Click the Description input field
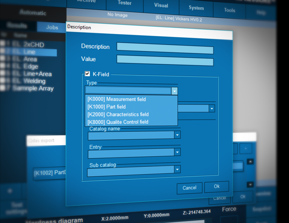 pos(165,48)
